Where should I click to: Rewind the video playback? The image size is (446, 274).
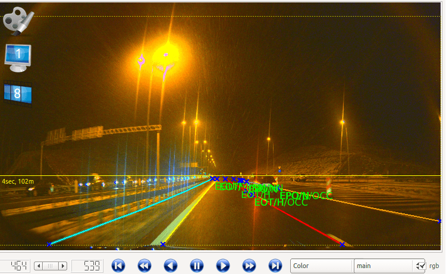coord(145,266)
